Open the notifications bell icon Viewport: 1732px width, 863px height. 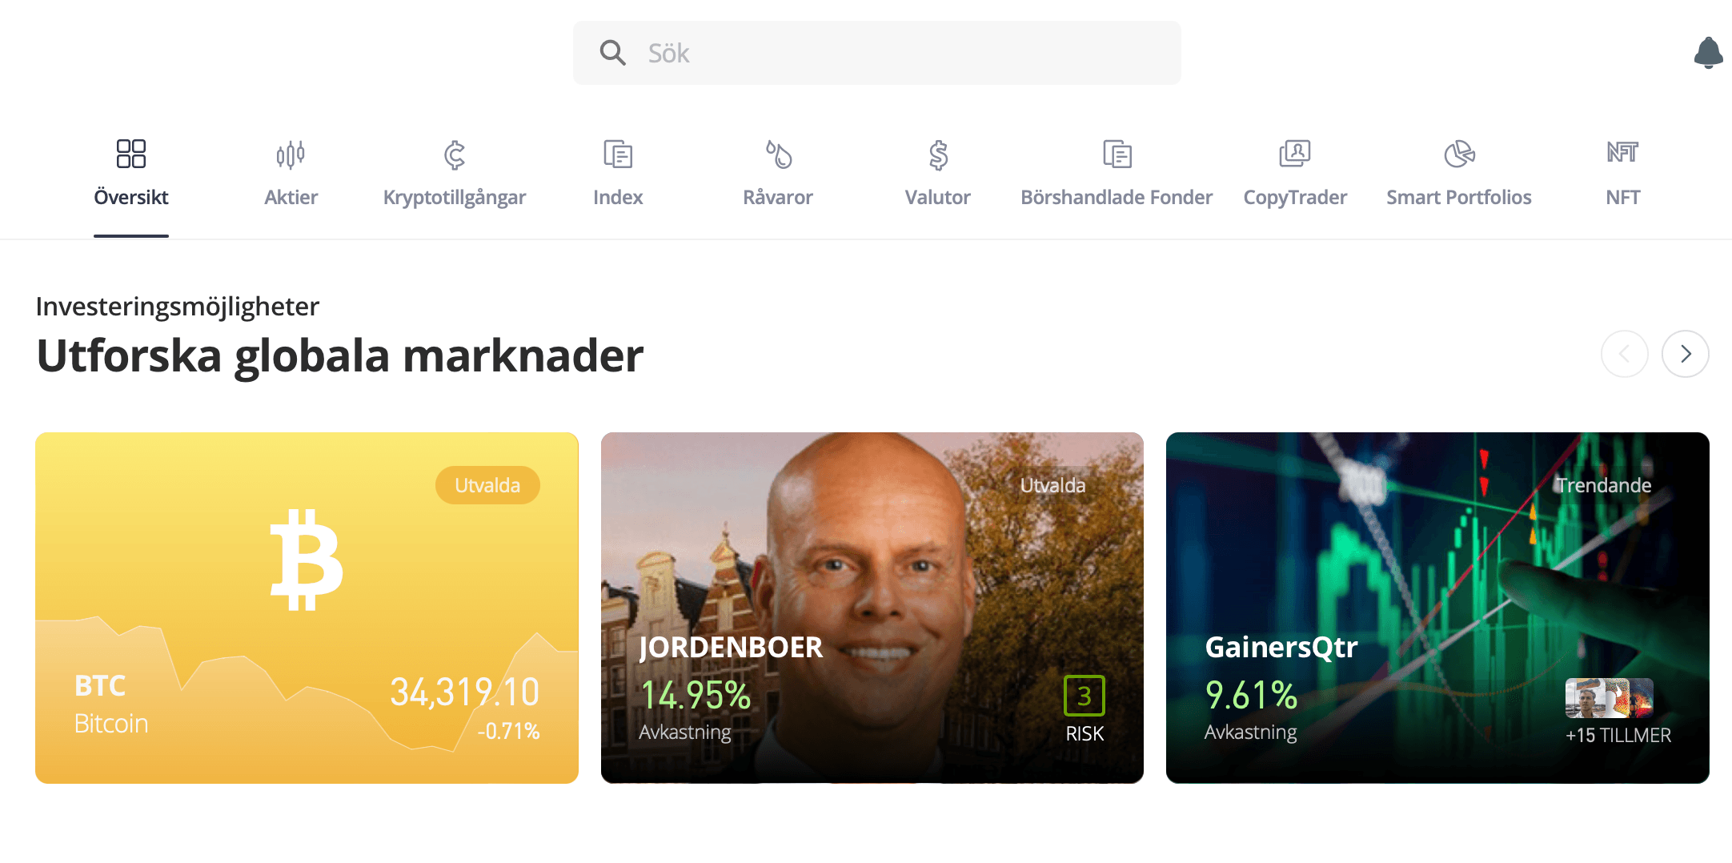tap(1708, 53)
